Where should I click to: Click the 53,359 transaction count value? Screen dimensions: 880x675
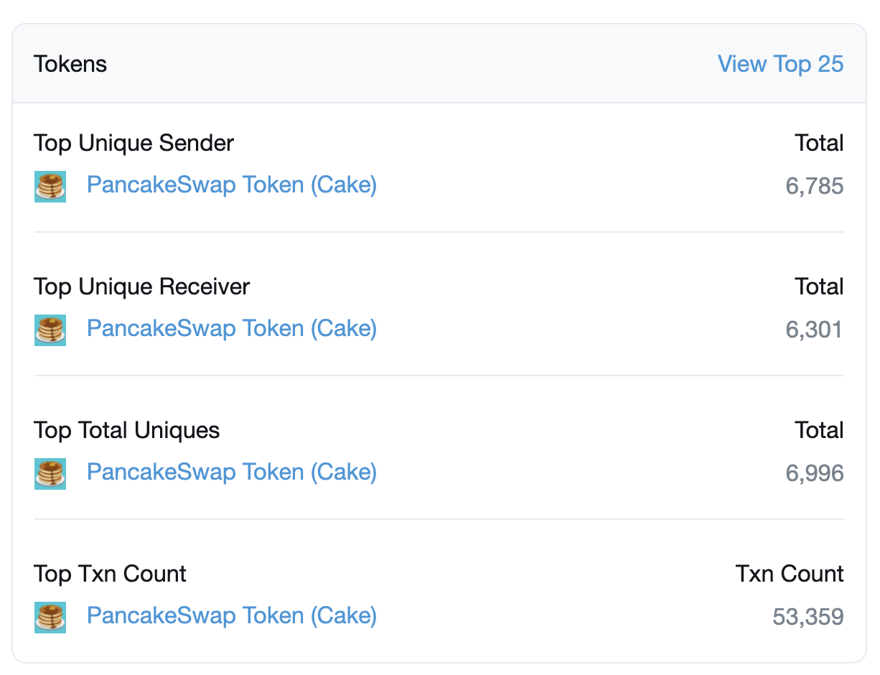(808, 618)
